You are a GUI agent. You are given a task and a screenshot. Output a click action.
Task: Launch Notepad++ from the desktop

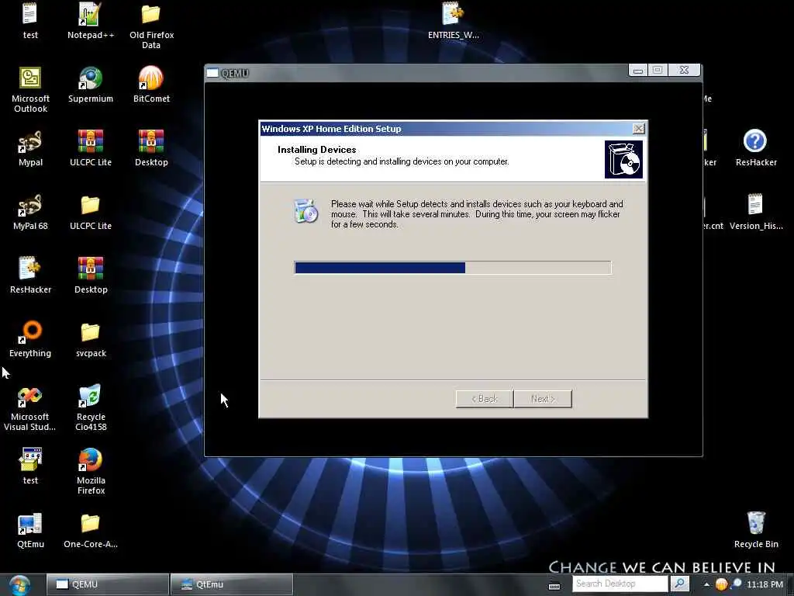(90, 14)
